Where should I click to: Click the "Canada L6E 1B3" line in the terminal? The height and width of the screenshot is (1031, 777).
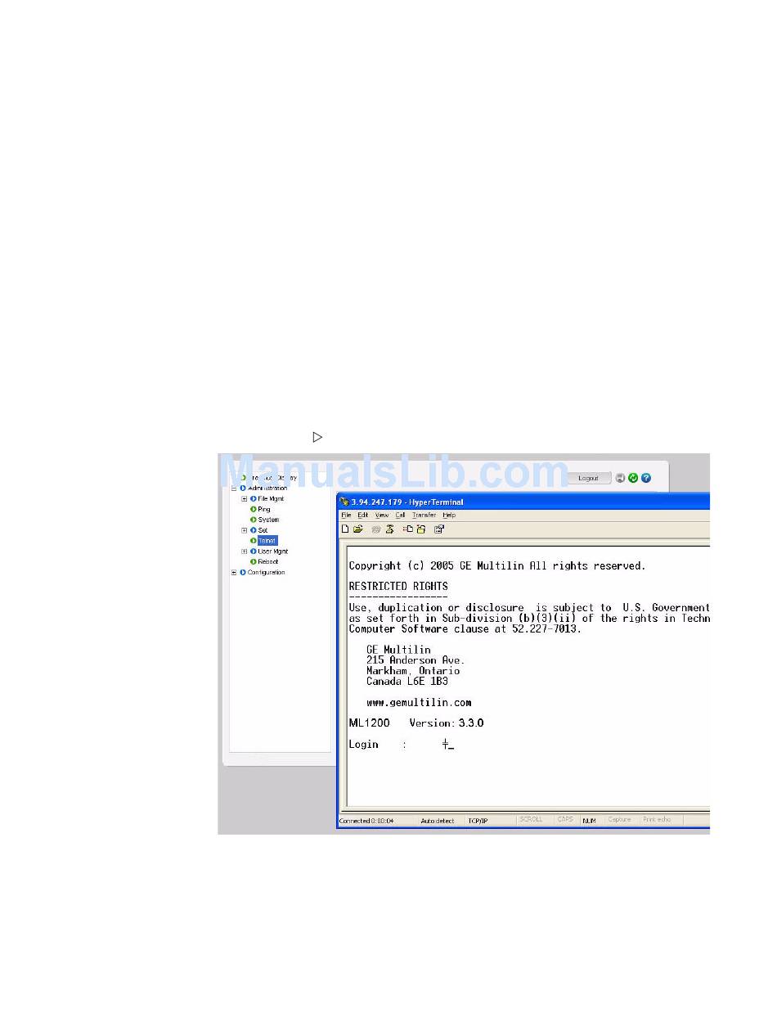pos(407,682)
